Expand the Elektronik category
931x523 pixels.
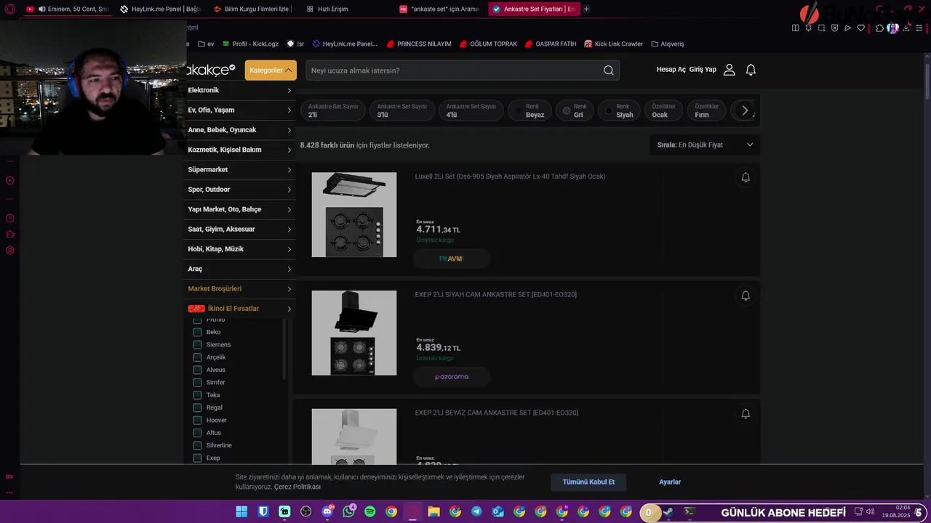(239, 90)
